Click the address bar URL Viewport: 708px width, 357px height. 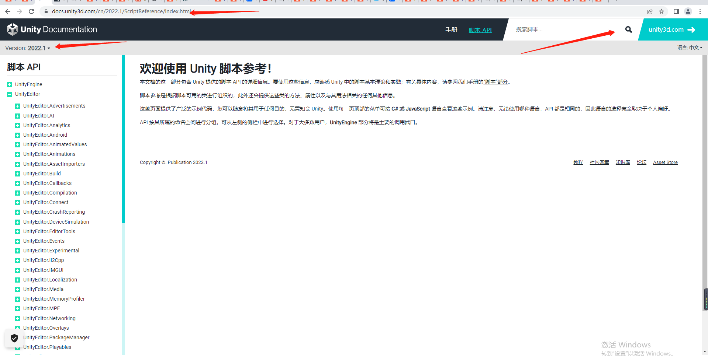click(121, 11)
